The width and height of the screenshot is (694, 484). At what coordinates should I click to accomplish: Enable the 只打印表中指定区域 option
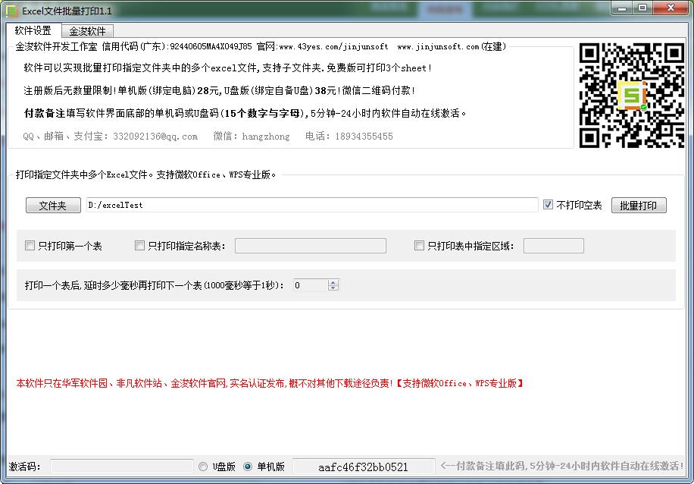point(419,245)
